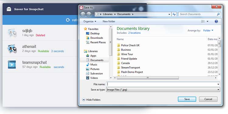Click the Save button
This screenshot has width=228, height=114.
(x=187, y=99)
